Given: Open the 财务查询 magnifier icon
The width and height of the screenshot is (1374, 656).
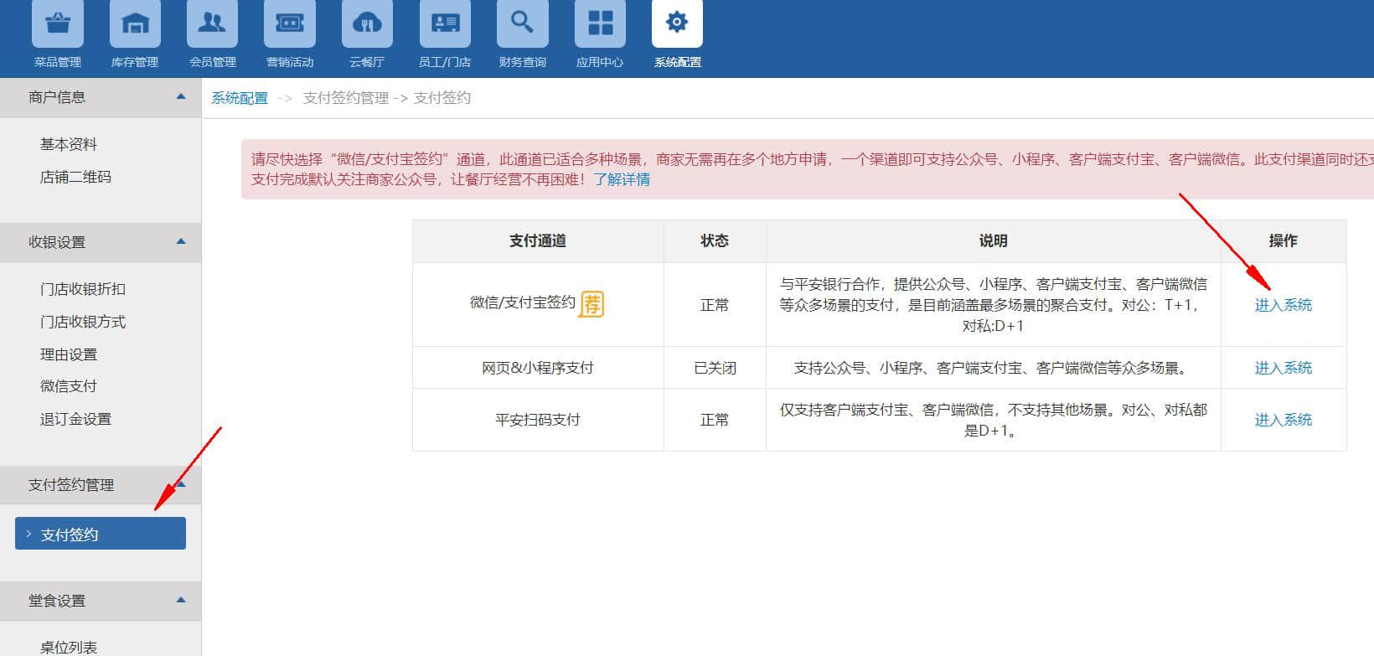Looking at the screenshot, I should coord(522,23).
